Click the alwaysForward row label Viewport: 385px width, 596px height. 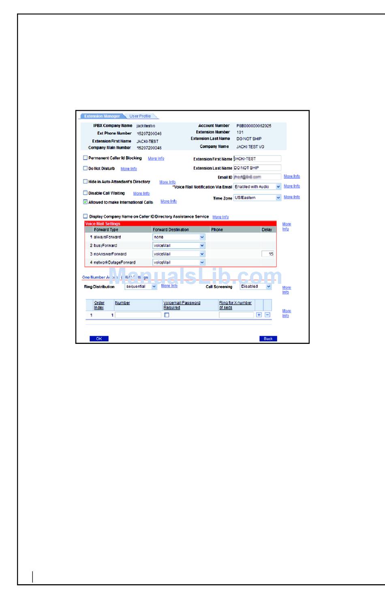point(107,237)
